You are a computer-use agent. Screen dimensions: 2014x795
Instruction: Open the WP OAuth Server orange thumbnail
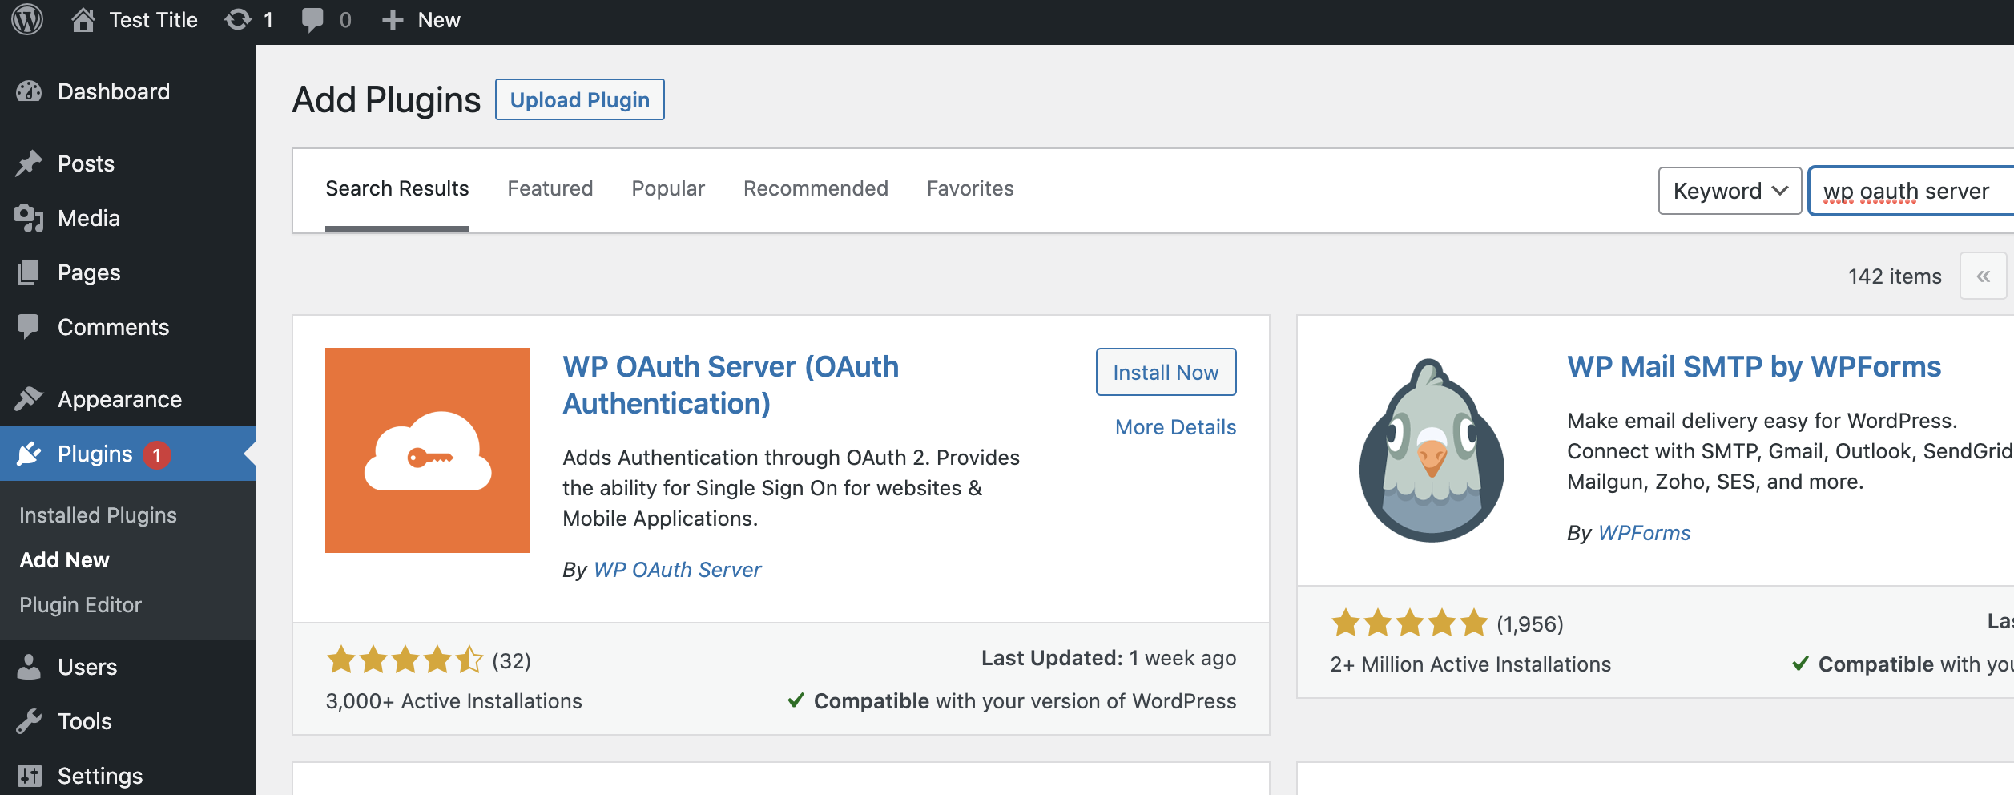(x=428, y=450)
